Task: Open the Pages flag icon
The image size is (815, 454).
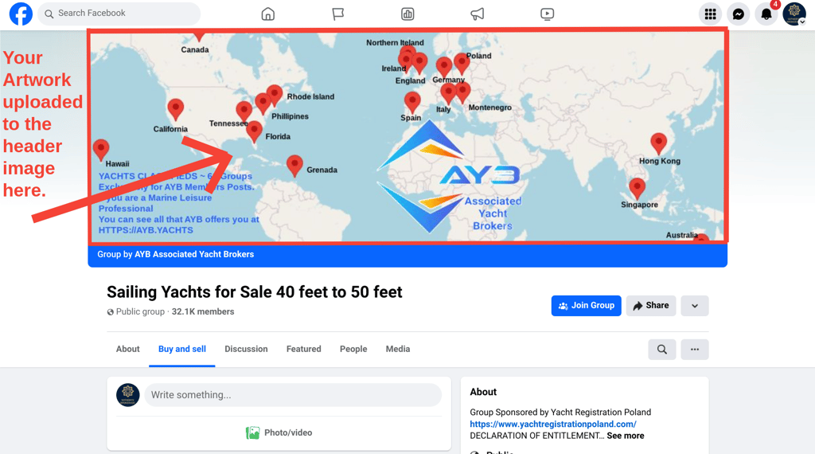Action: point(337,14)
